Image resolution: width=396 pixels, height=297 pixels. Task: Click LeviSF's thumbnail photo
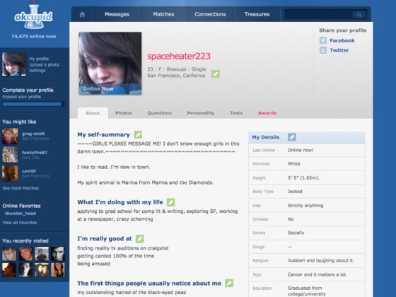coord(10,173)
